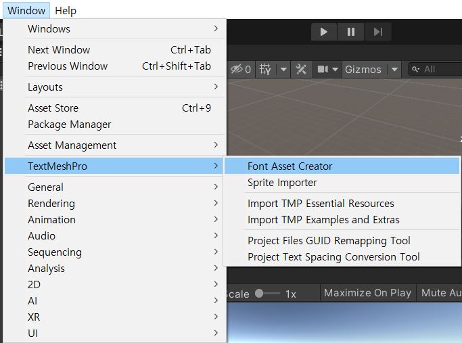
Task: Open the component tools wrench icon
Action: point(301,70)
